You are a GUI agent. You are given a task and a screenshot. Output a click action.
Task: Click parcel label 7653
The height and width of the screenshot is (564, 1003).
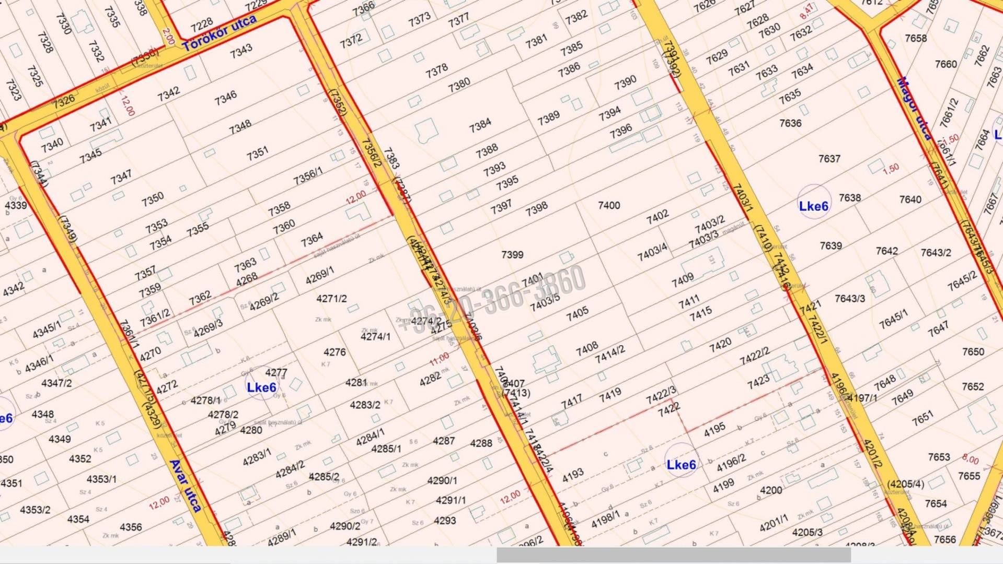[939, 457]
